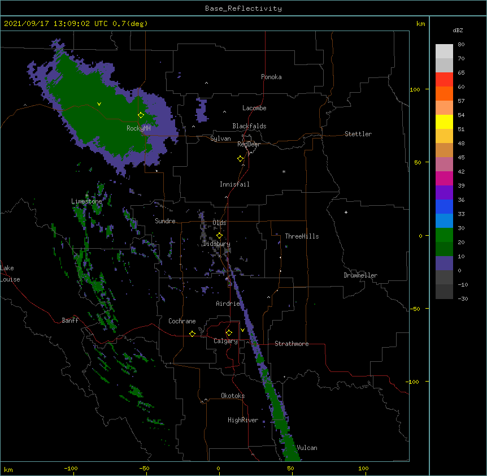Viewport: 487px width, 476px height.
Task: Click the magenta 42 dBZ legend swatch
Action: tap(444, 178)
